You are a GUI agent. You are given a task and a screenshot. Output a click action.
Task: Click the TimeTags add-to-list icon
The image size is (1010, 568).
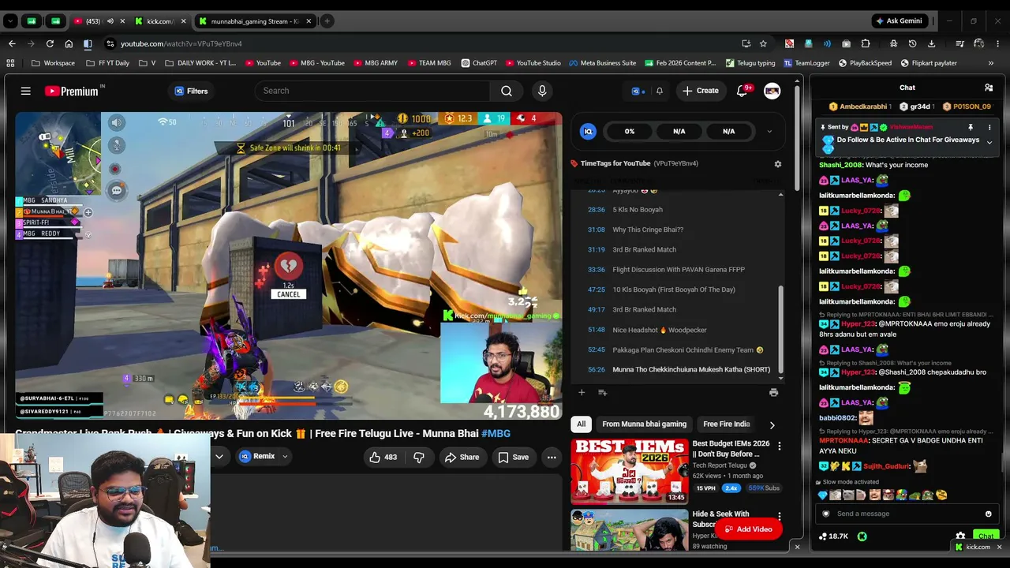pyautogui.click(x=602, y=392)
